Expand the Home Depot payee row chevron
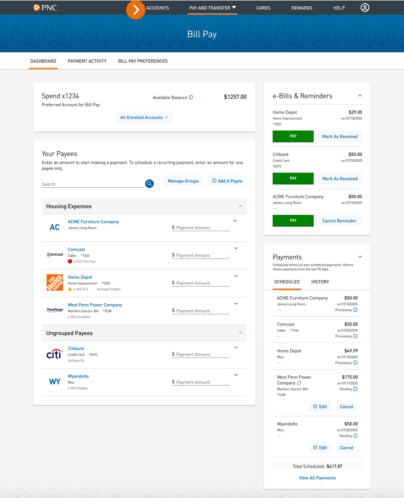 [x=236, y=276]
